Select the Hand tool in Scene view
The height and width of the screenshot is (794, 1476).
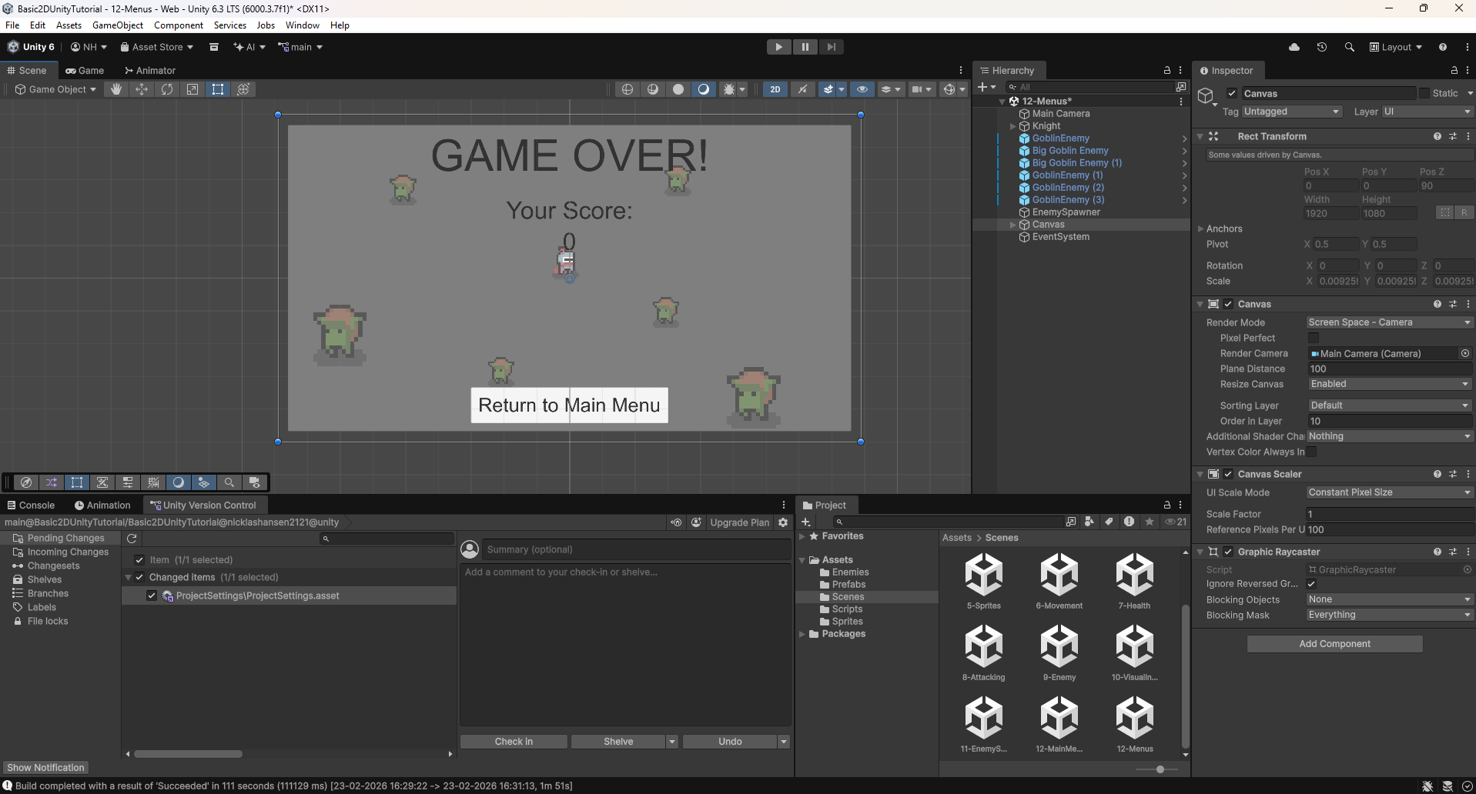116,89
